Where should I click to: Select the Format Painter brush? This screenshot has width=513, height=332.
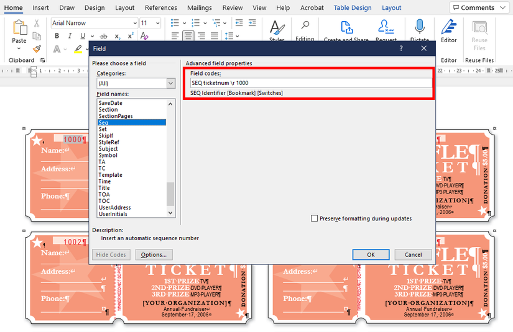coord(37,49)
